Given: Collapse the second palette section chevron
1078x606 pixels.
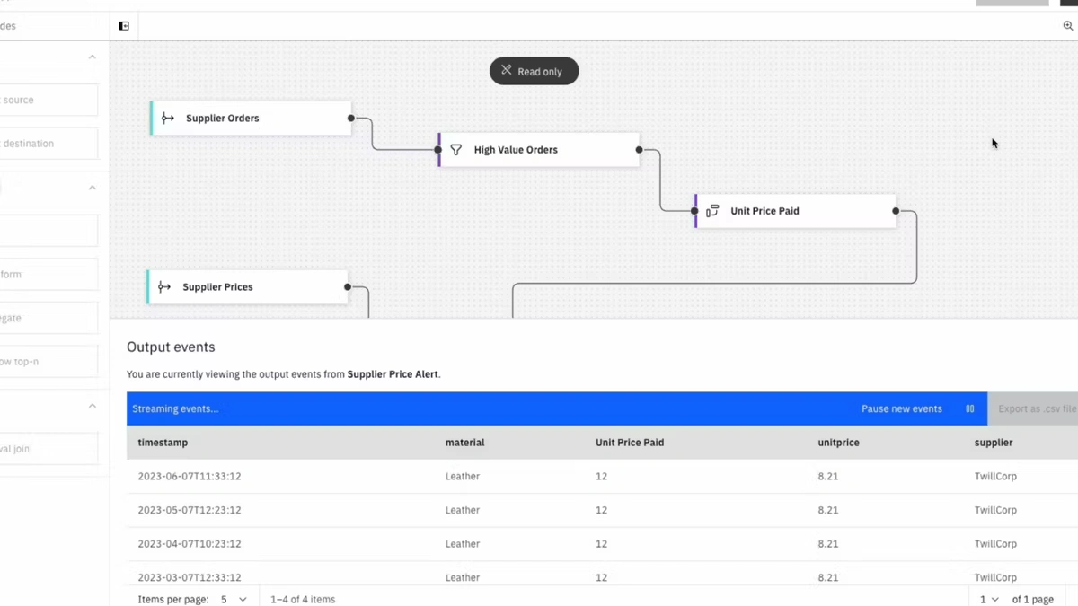Looking at the screenshot, I should (92, 188).
